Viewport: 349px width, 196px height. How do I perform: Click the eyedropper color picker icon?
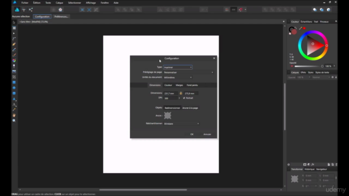(300, 28)
